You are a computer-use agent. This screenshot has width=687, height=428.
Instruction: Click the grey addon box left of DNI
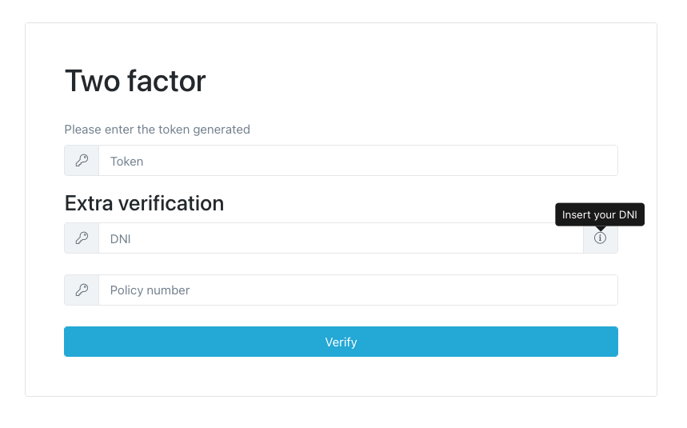pyautogui.click(x=82, y=238)
